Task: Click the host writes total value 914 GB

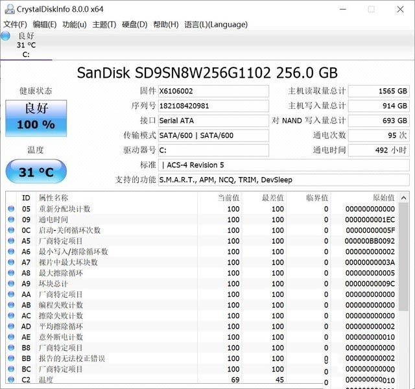Action: tap(379, 106)
